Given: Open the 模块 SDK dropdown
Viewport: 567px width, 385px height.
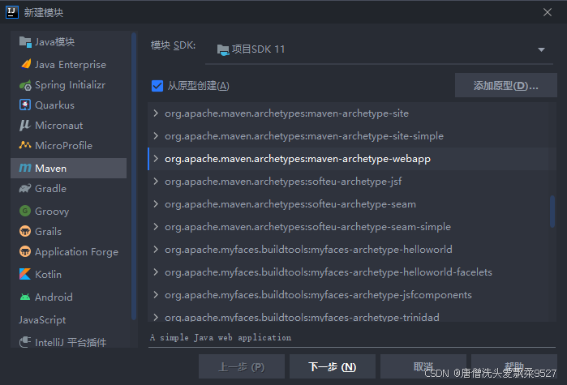Looking at the screenshot, I should tap(379, 49).
